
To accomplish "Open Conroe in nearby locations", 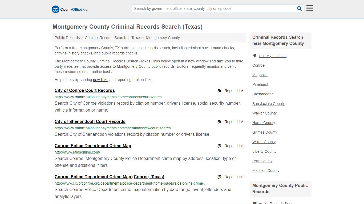I will pos(258,65).
